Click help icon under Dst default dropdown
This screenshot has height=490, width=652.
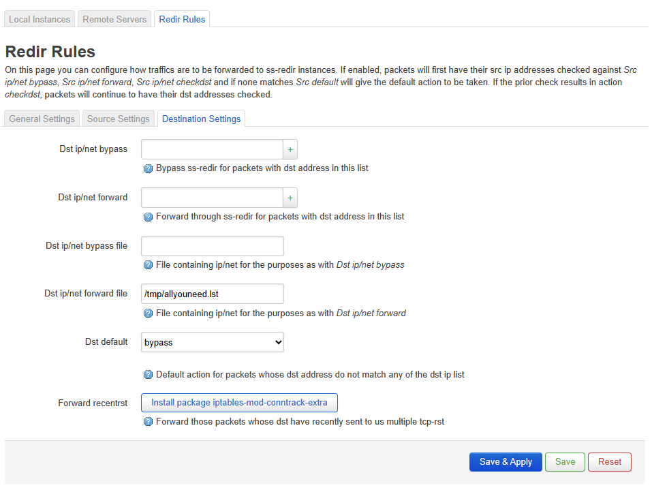pyautogui.click(x=148, y=375)
